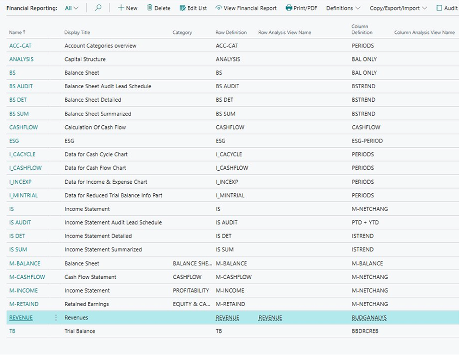The width and height of the screenshot is (461, 355).
Task: Click the Audit icon in toolbar
Action: tap(439, 8)
